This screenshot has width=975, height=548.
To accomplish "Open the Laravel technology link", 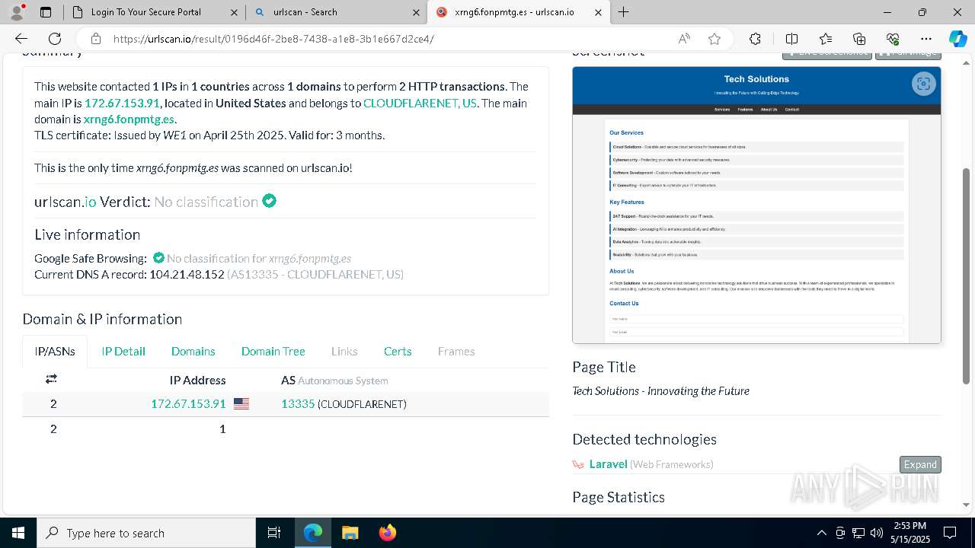I will point(608,464).
